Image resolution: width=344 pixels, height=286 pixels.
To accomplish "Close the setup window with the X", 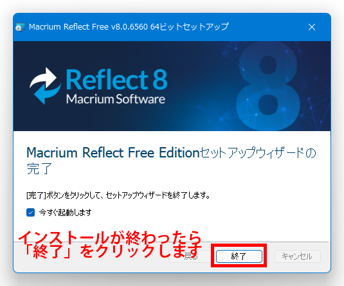I will [312, 27].
